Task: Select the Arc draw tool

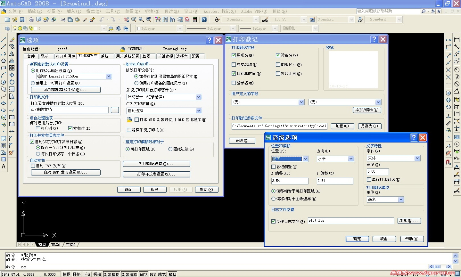Action: click(x=4, y=75)
